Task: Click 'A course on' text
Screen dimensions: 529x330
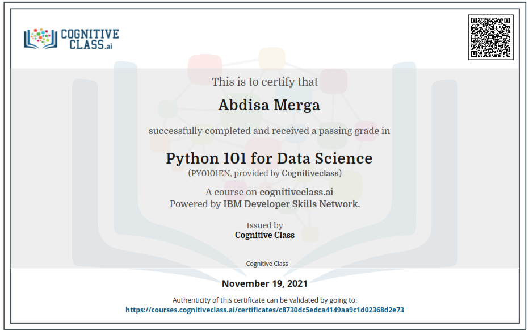Action: click(231, 192)
